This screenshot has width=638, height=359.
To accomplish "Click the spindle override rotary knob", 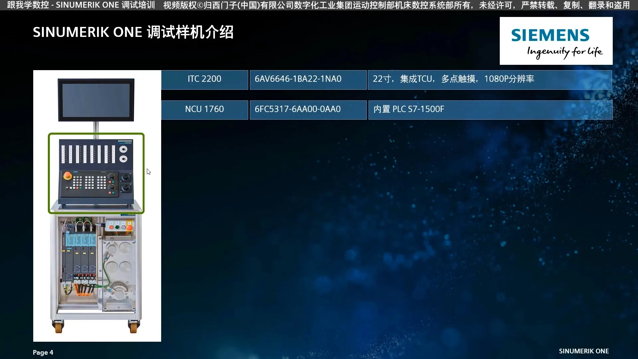I will pyautogui.click(x=111, y=177).
